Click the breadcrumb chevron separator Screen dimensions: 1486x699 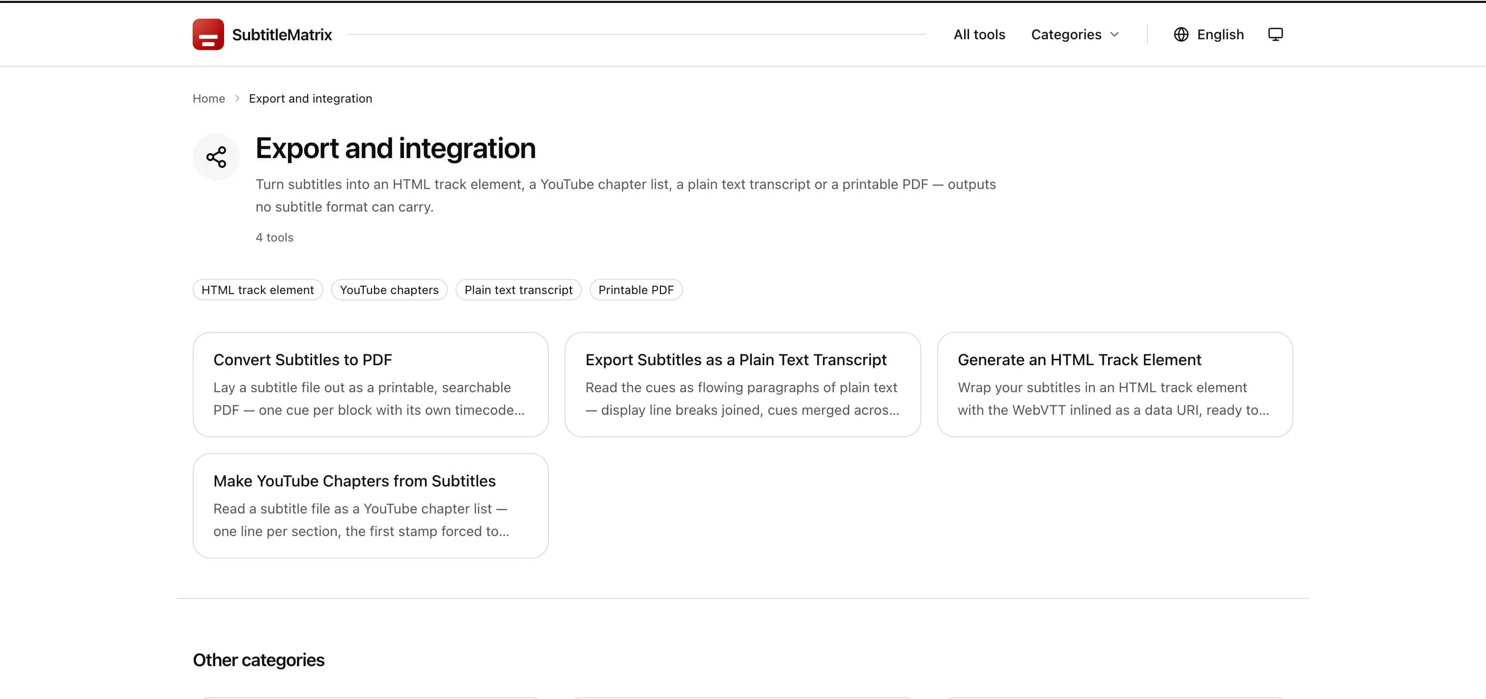pyautogui.click(x=237, y=99)
